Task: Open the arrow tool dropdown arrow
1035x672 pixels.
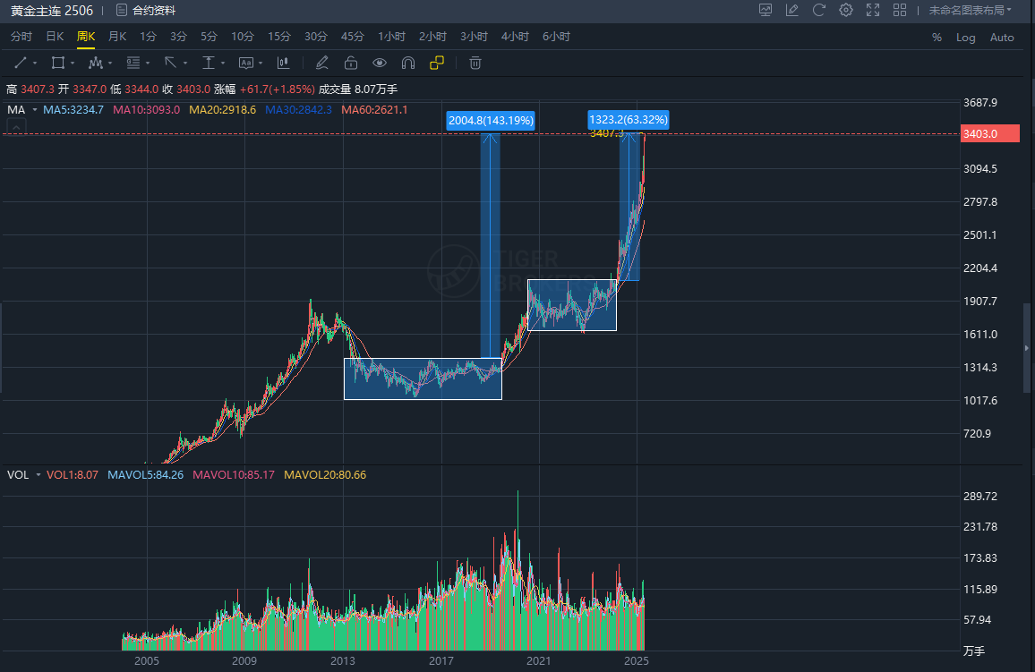Action: pyautogui.click(x=185, y=64)
